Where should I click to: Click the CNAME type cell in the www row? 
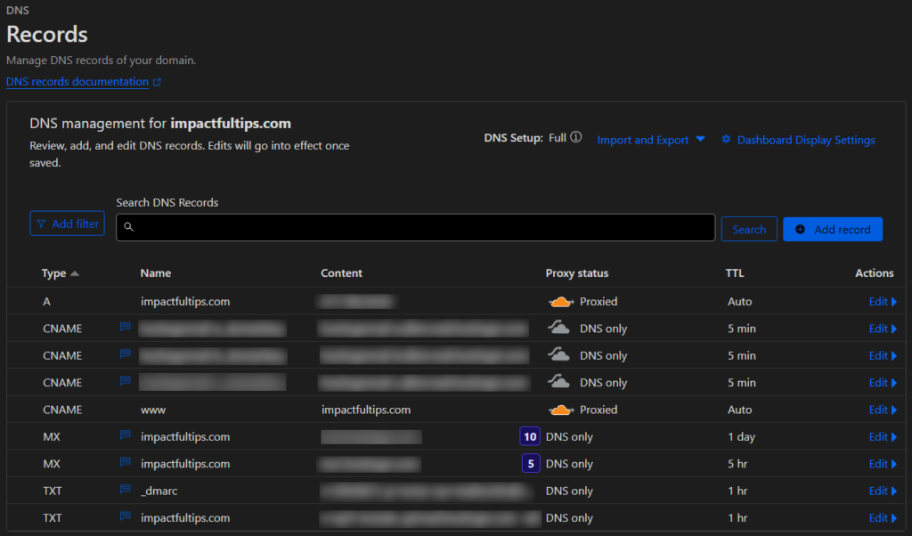pos(62,410)
